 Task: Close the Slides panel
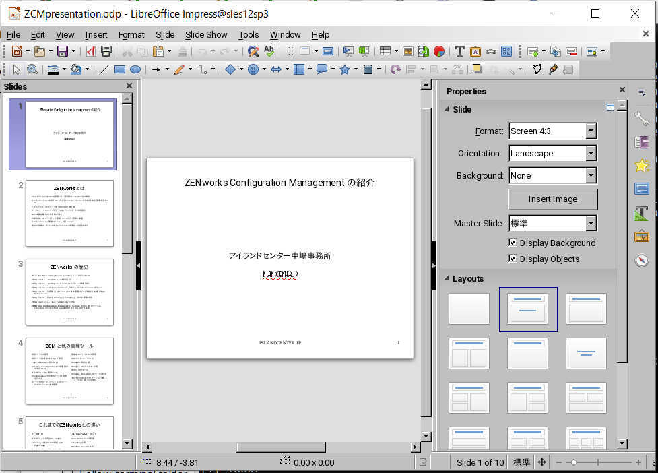tap(129, 86)
